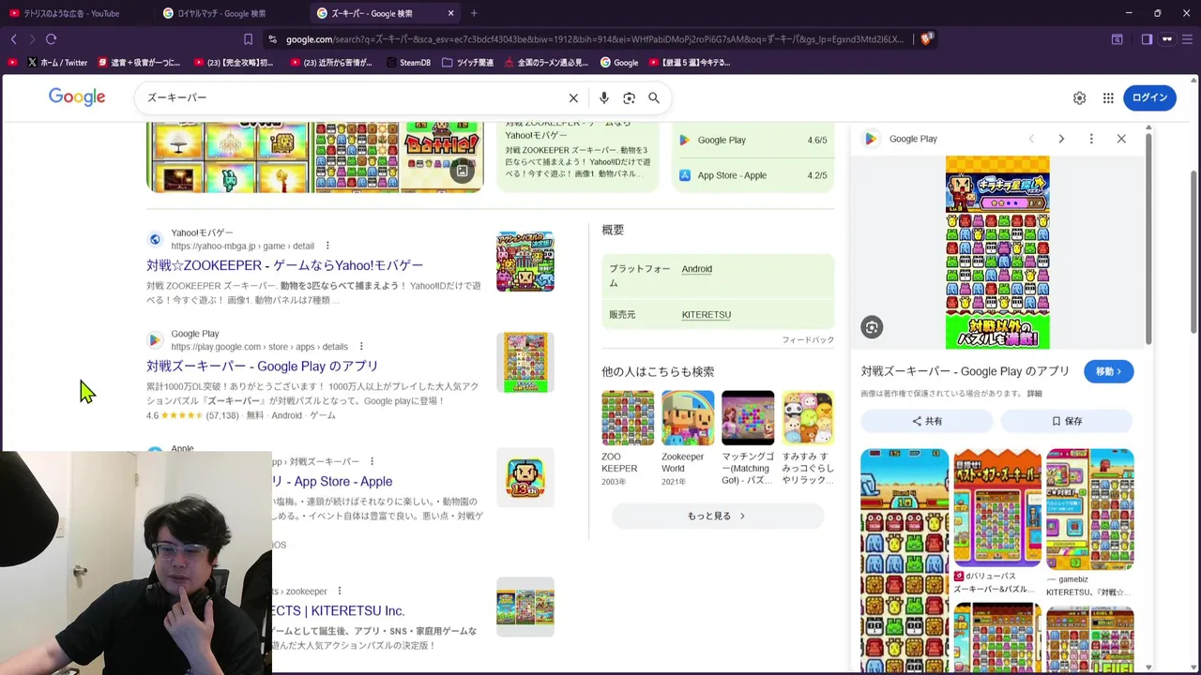Click the Yahoo!モバゲー result thumbnail
Screen dimensions: 1201x675
point(525,262)
